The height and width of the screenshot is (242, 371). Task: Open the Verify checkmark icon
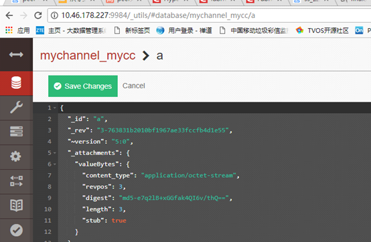tap(16, 230)
